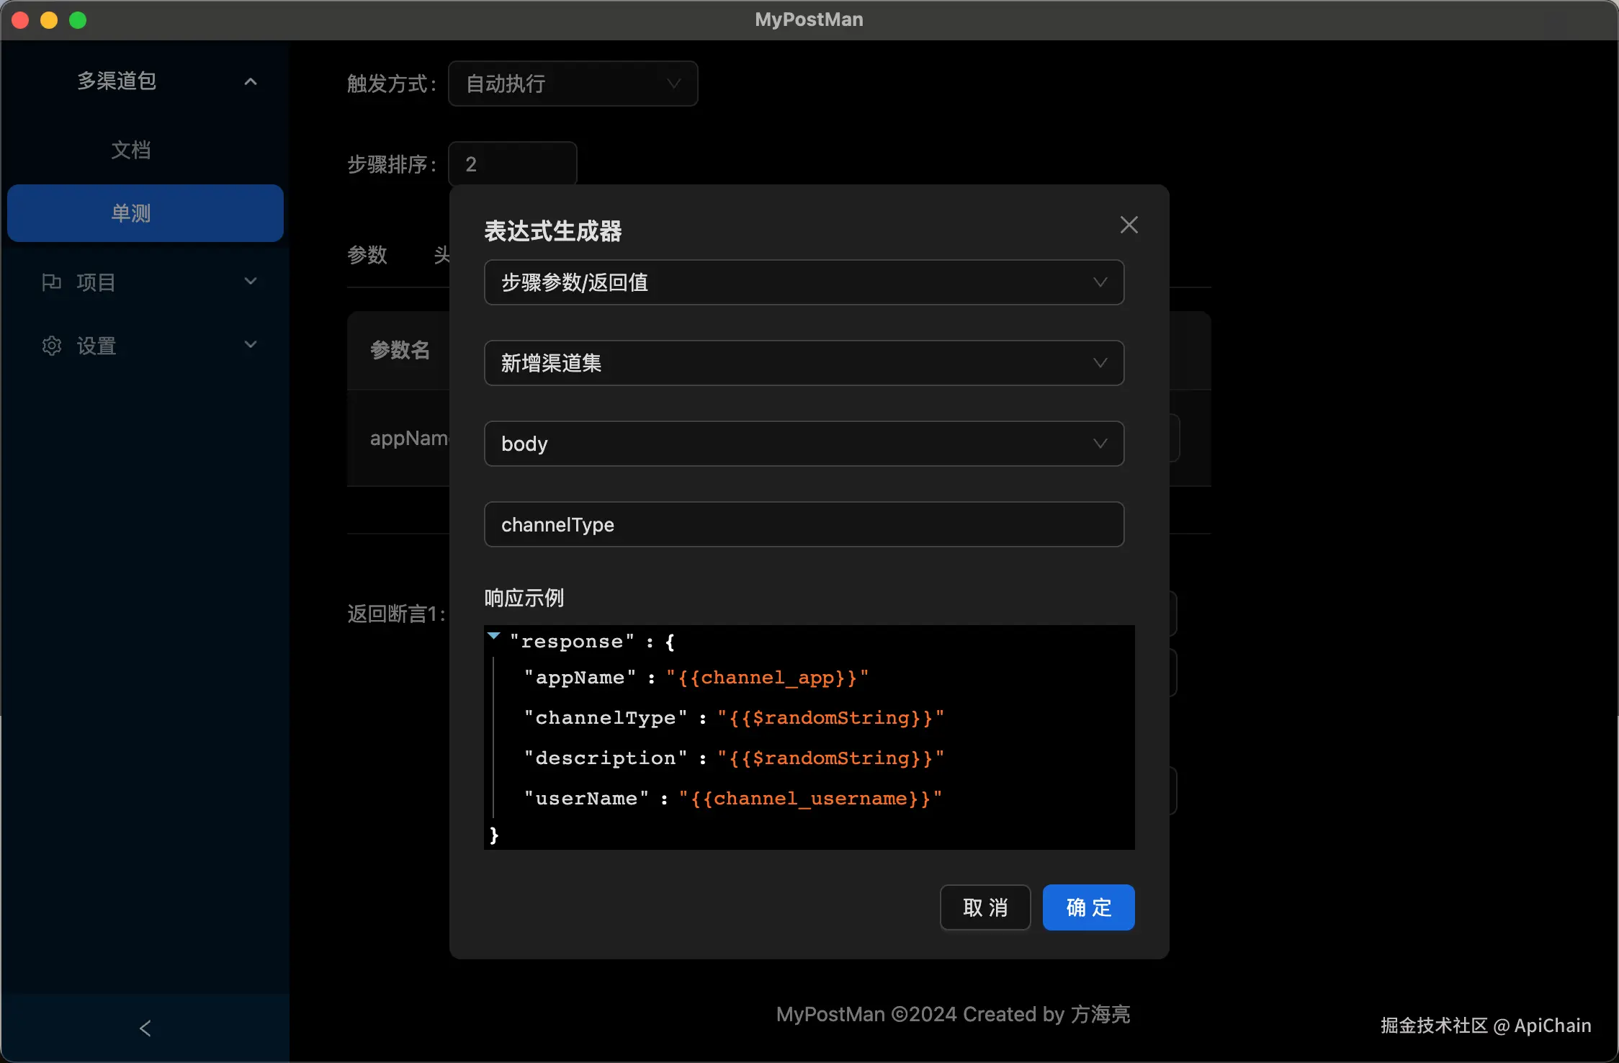Collapse the sidebar with the bottom arrow

[145, 1028]
